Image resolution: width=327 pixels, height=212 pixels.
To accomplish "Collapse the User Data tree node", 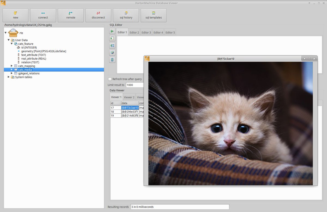I will [x=9, y=40].
